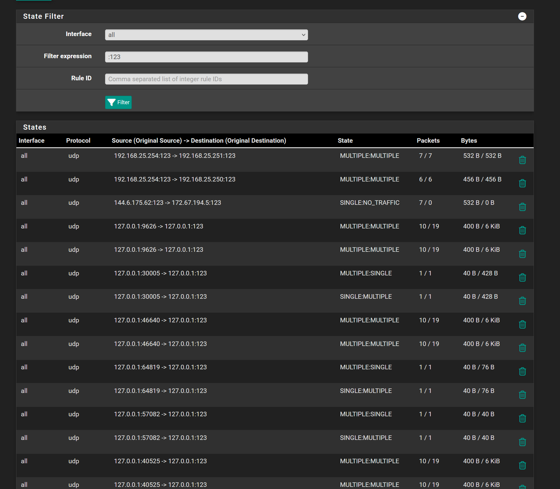The width and height of the screenshot is (560, 489).
Task: Delete state 192.168.25.254:123 -> 192.168.25.250:123
Action: (x=522, y=183)
